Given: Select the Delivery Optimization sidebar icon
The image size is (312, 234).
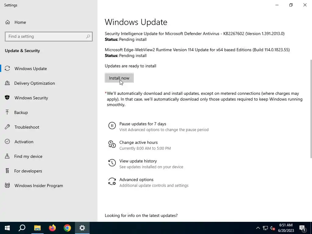Looking at the screenshot, I should tap(7, 83).
